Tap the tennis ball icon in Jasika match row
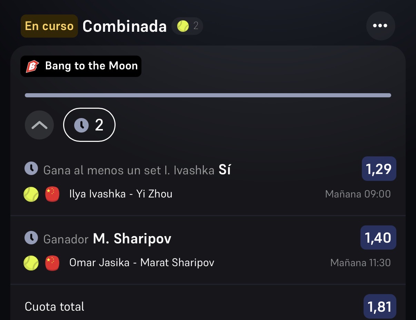This screenshot has width=416, height=320. click(31, 263)
